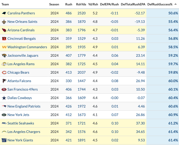
Task: Open the Cincinnati Bengals team link
Action: click(x=22, y=38)
